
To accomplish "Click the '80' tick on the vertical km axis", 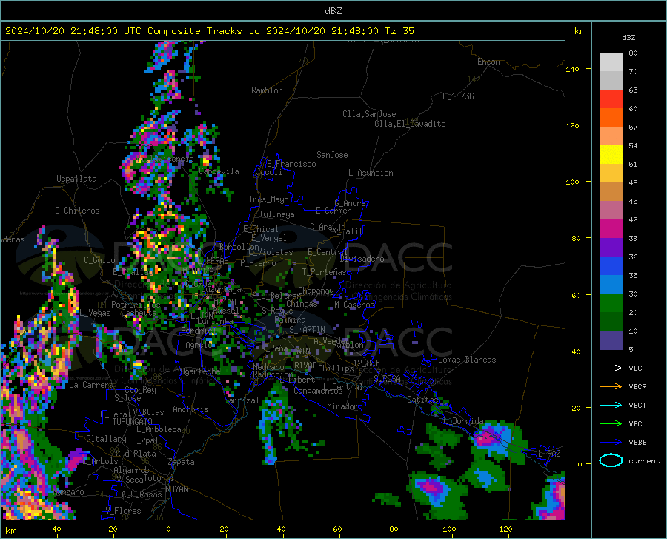I will [576, 238].
